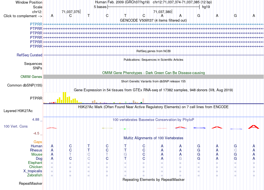Select the 'Chicken' alignment row label
Image resolution: width=264 pixels, height=190 pixels.
pyautogui.click(x=36, y=167)
